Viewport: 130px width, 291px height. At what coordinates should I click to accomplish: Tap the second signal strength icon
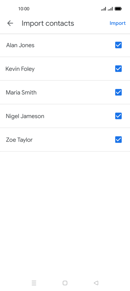point(110,9)
